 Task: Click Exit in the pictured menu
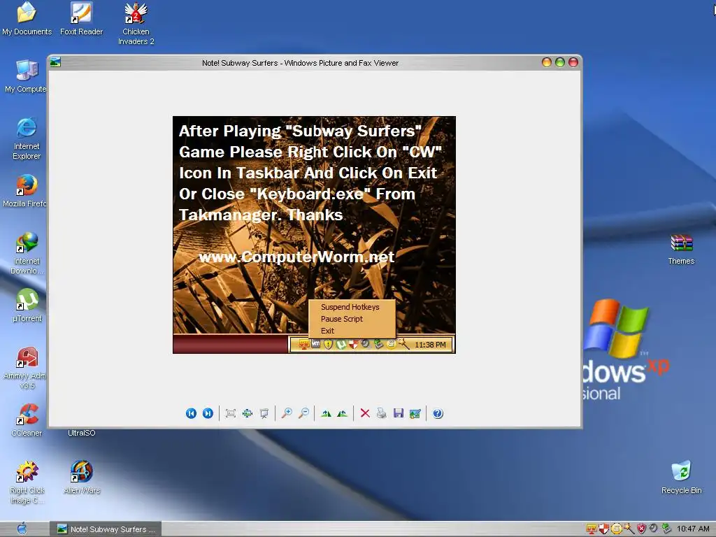point(327,331)
